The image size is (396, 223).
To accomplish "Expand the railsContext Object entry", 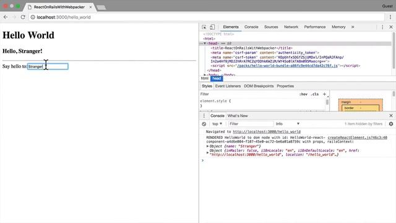I will 208,152.
